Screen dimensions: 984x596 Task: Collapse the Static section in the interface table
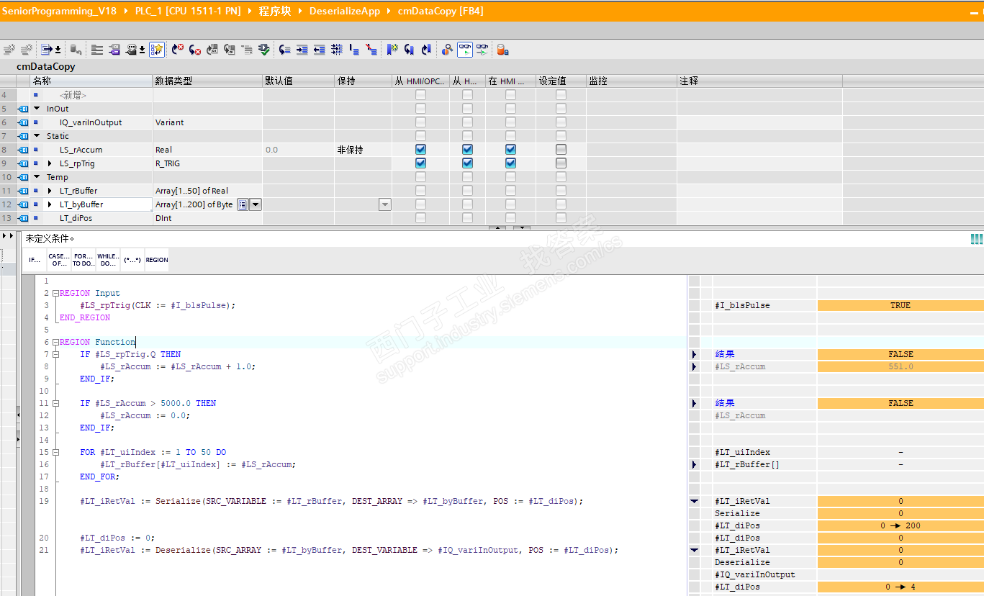click(x=37, y=136)
